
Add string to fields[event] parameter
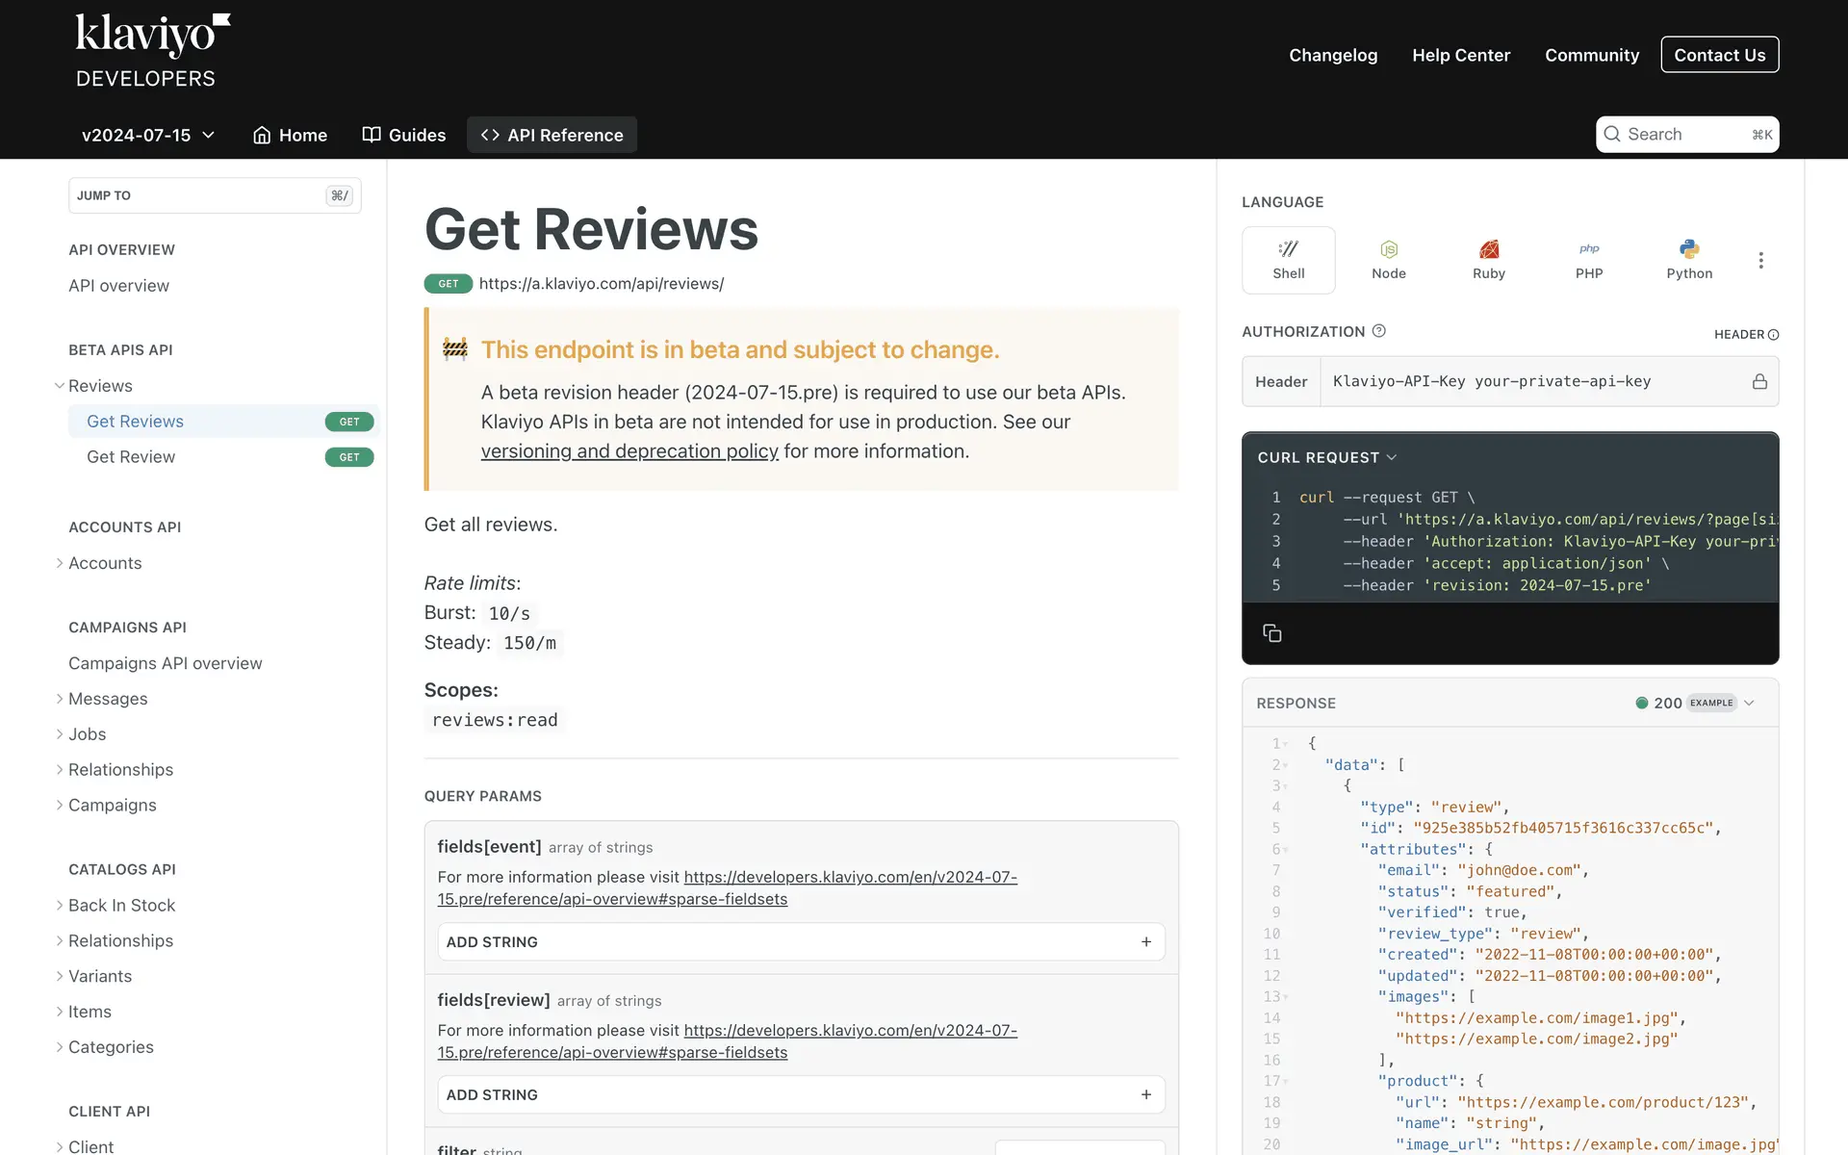pyautogui.click(x=800, y=942)
